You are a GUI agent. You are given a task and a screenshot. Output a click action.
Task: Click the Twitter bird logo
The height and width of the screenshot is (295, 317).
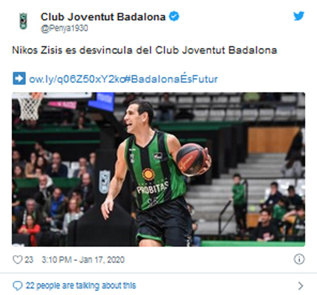(x=299, y=16)
